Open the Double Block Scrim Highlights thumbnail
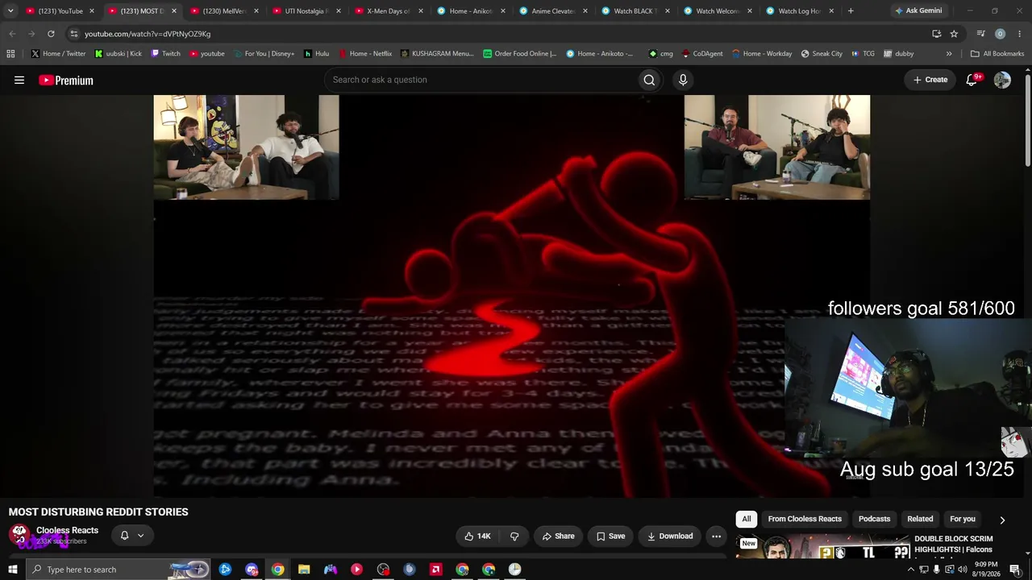1032x580 pixels. tap(822, 546)
